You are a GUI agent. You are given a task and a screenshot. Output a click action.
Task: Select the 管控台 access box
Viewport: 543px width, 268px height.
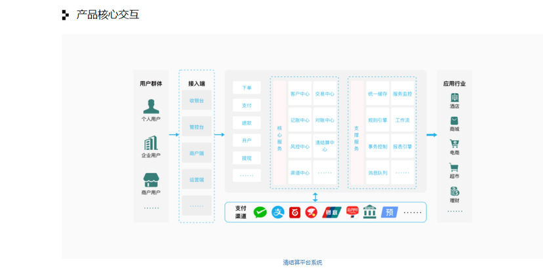(x=197, y=126)
